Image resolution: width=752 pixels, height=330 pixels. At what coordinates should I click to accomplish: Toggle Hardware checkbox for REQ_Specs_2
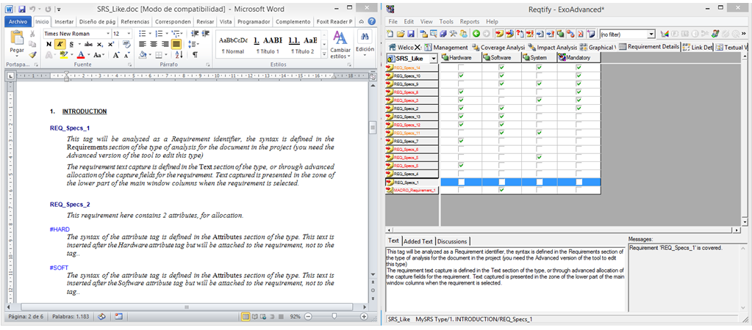(462, 109)
